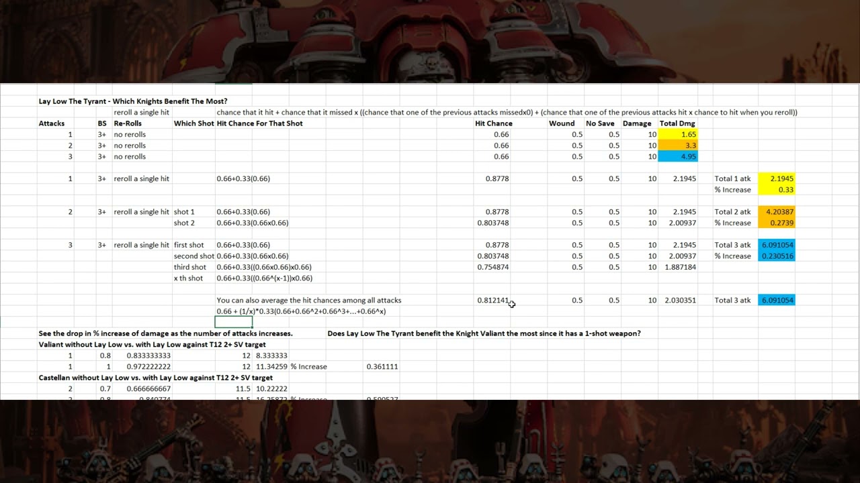Click the 0.754874 hit chance cell
860x483 pixels.
[x=493, y=267]
